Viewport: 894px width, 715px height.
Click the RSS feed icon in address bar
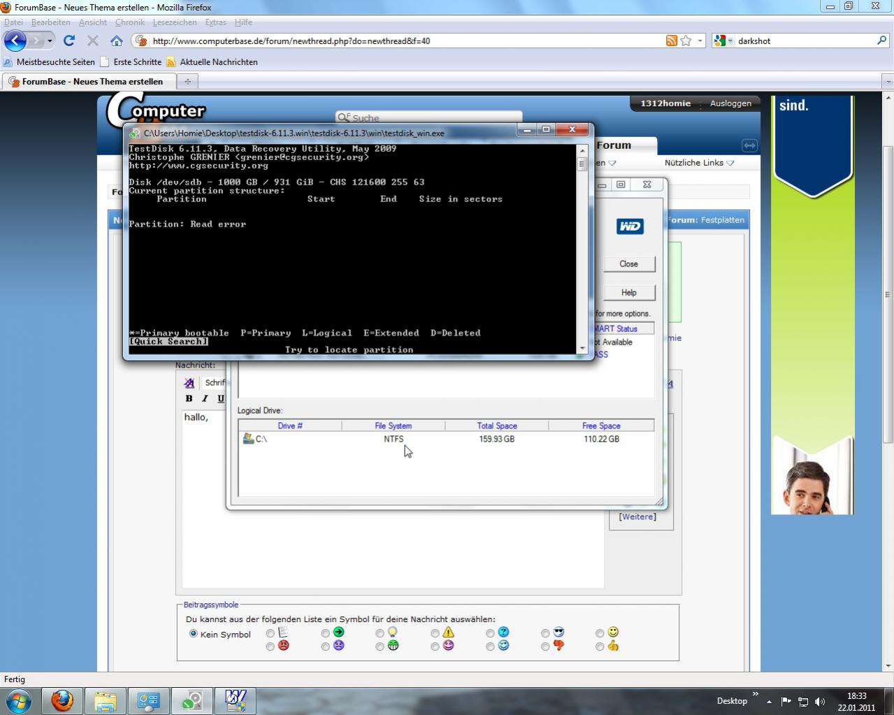point(671,41)
